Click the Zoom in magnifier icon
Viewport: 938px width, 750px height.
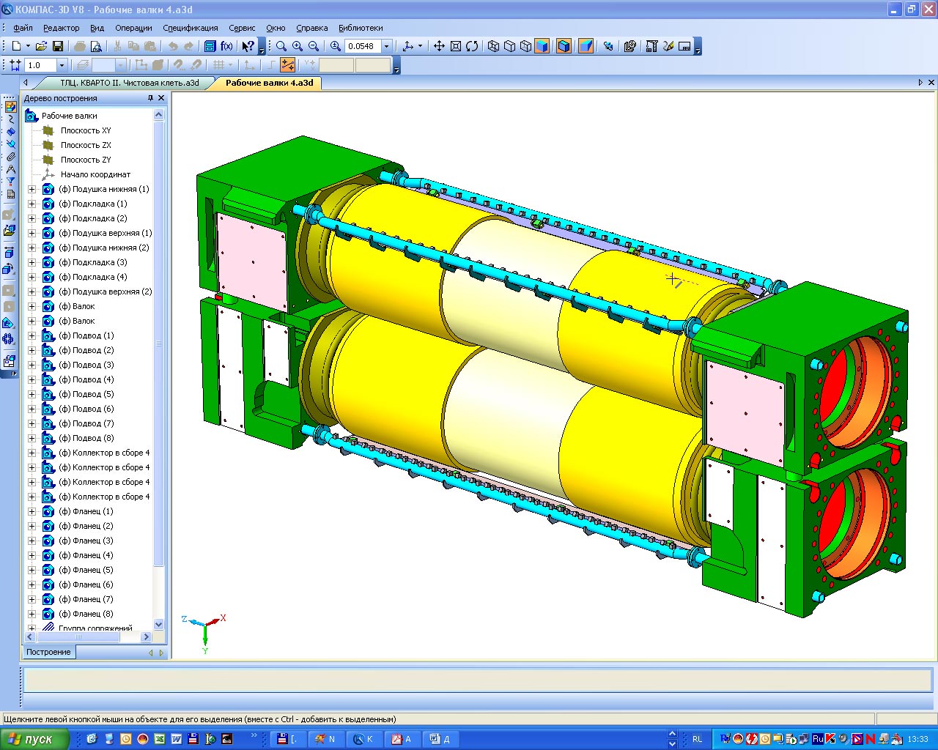(298, 46)
